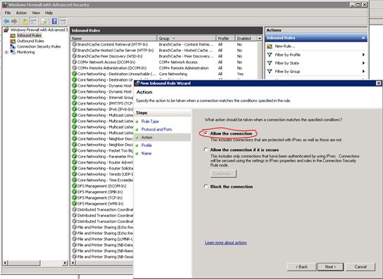This screenshot has width=383, height=279.
Task: Open Learn more about actions link
Action: [226, 242]
